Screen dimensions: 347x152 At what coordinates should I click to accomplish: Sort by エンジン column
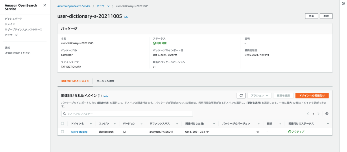(x=115, y=124)
